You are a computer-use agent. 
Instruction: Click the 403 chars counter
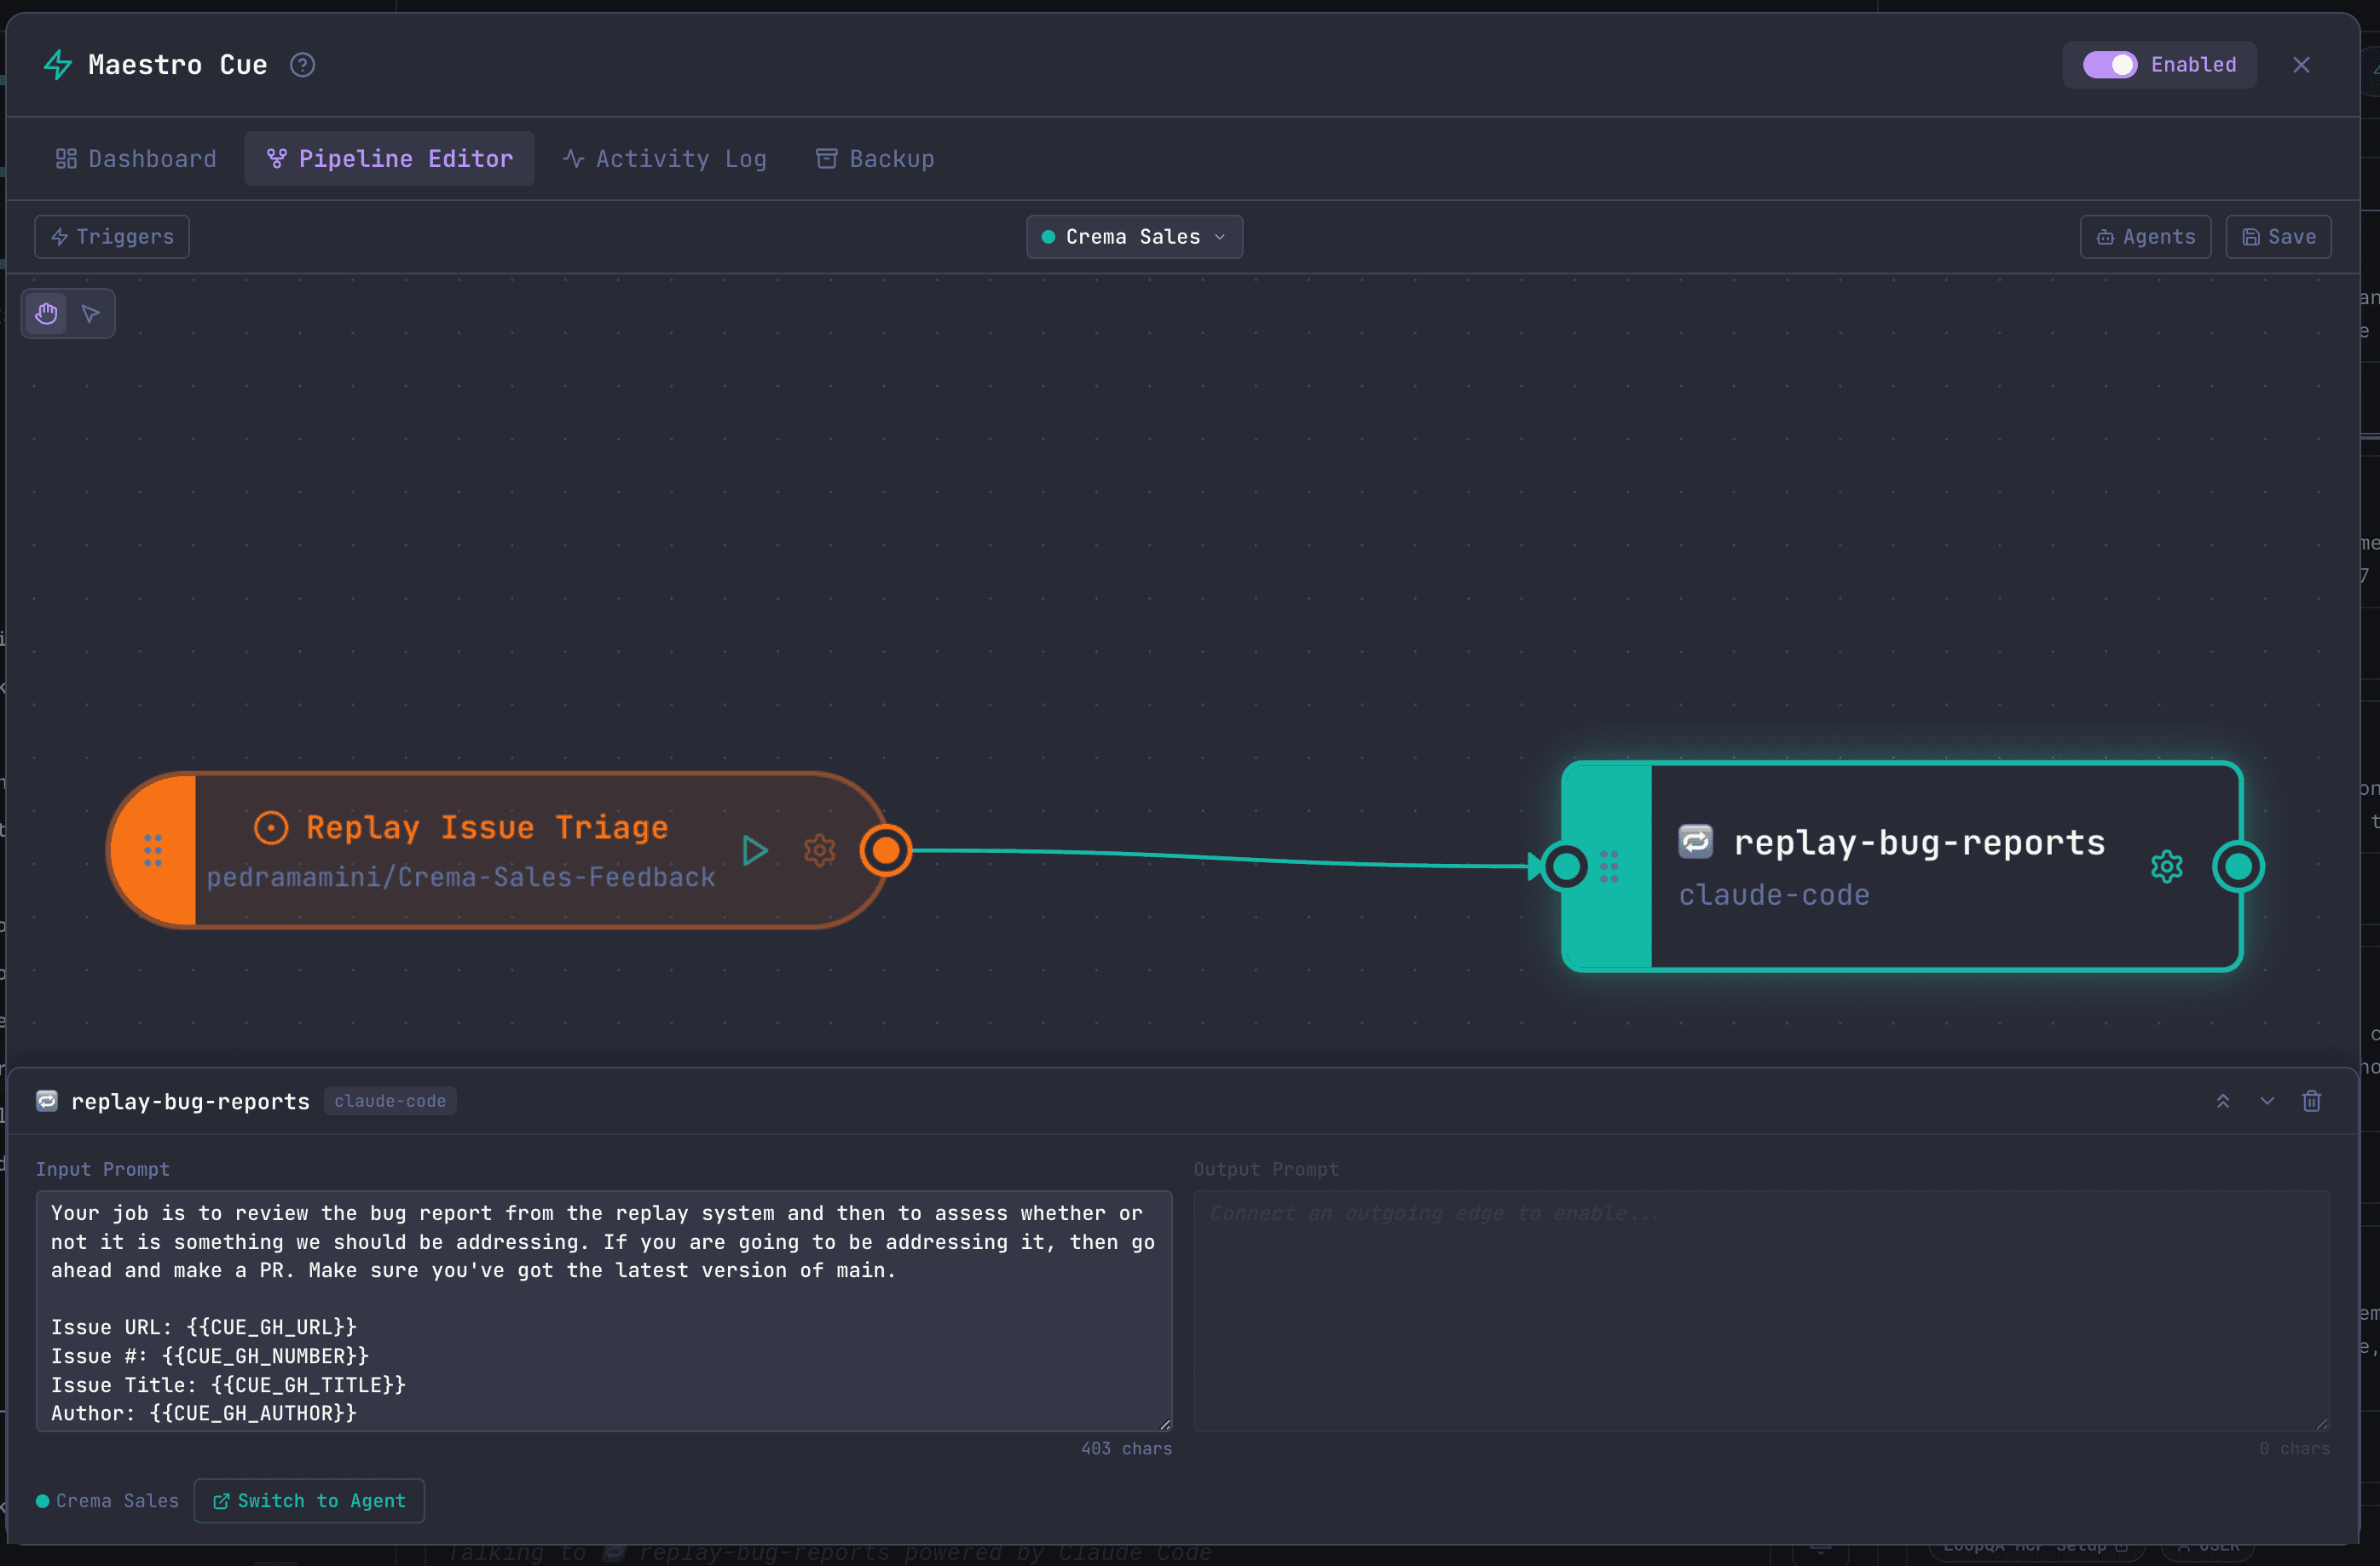point(1126,1449)
